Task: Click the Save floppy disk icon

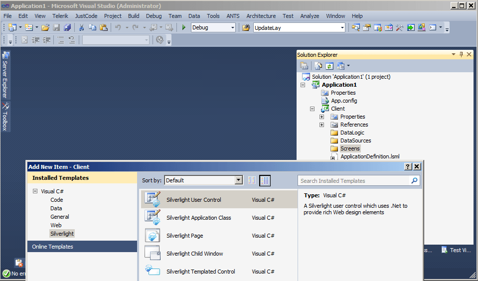Action: [x=56, y=27]
